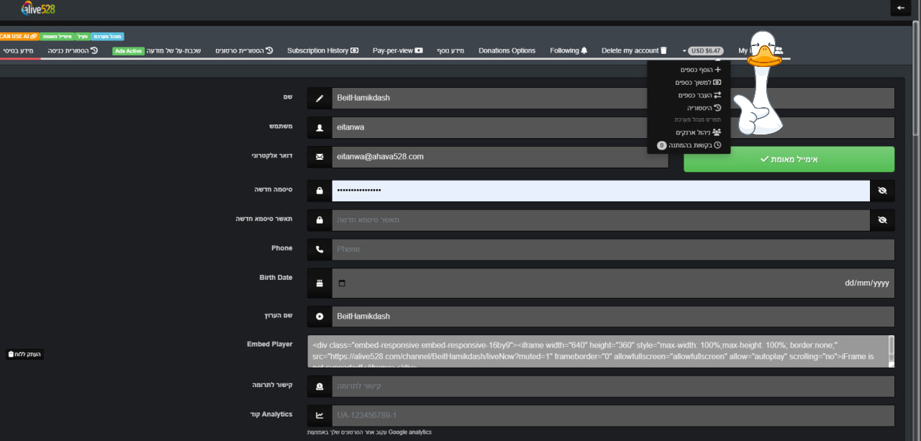Switch to the Pay-per-view tab
The width and height of the screenshot is (921, 441).
(397, 51)
